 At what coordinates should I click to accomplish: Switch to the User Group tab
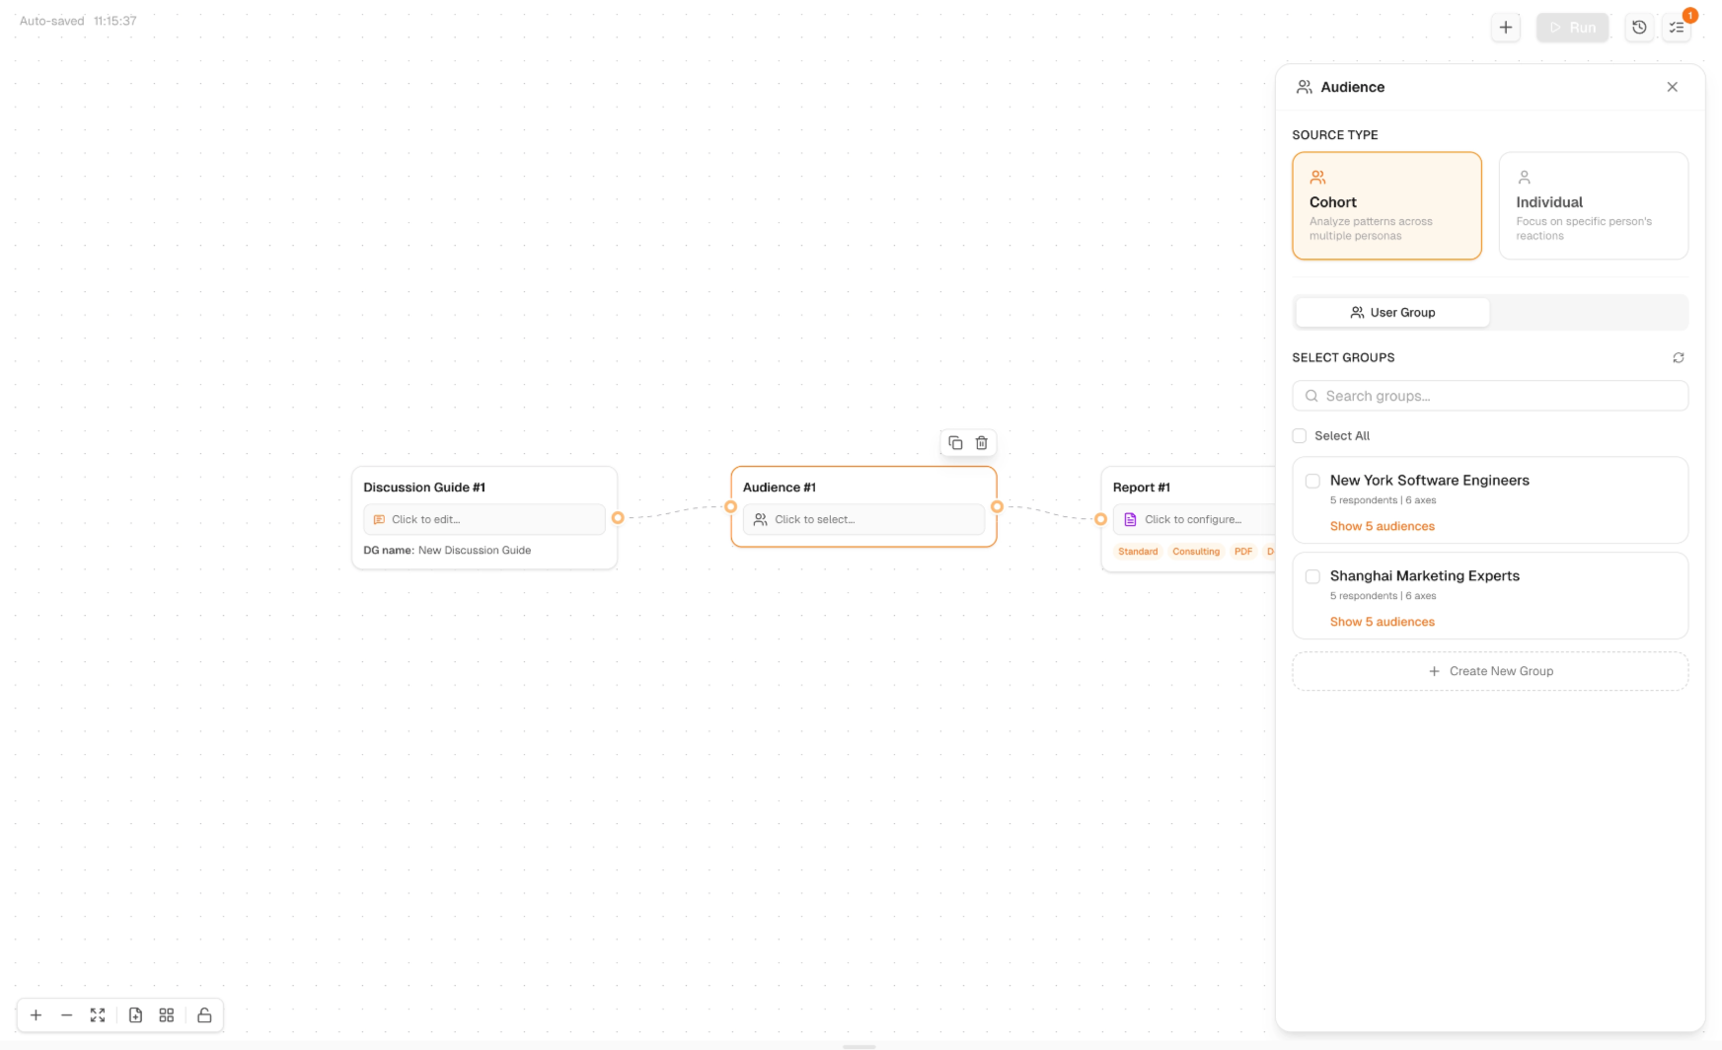1392,313
